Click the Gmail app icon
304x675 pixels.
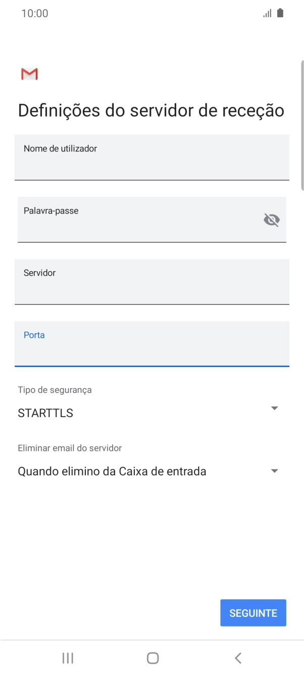pos(29,74)
